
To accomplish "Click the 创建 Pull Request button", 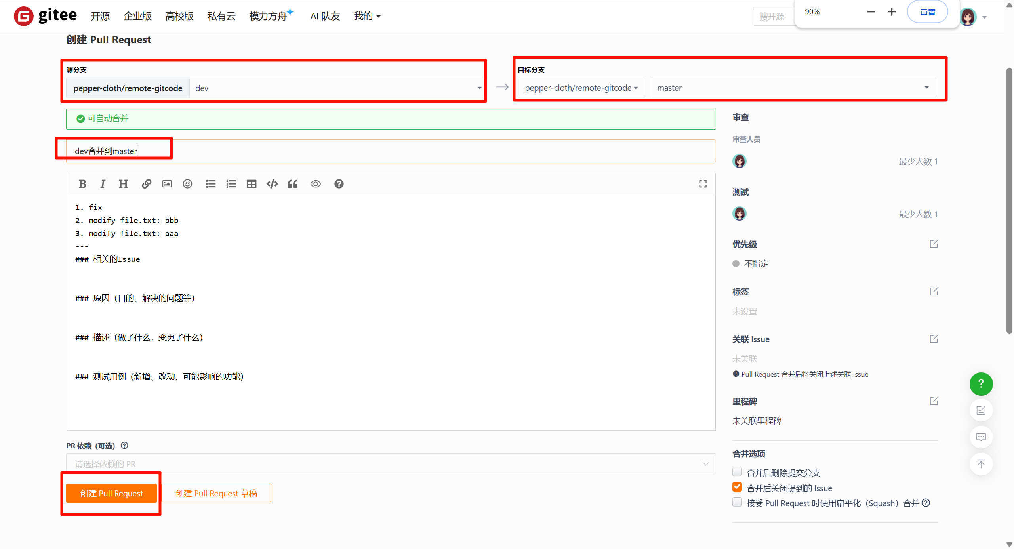I will pyautogui.click(x=111, y=493).
